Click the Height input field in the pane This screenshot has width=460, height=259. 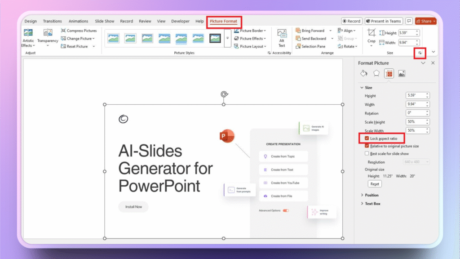(x=415, y=95)
